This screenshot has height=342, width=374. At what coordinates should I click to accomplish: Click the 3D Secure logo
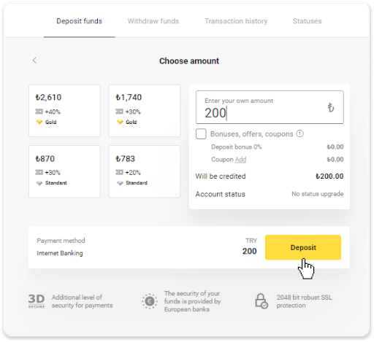(x=37, y=301)
